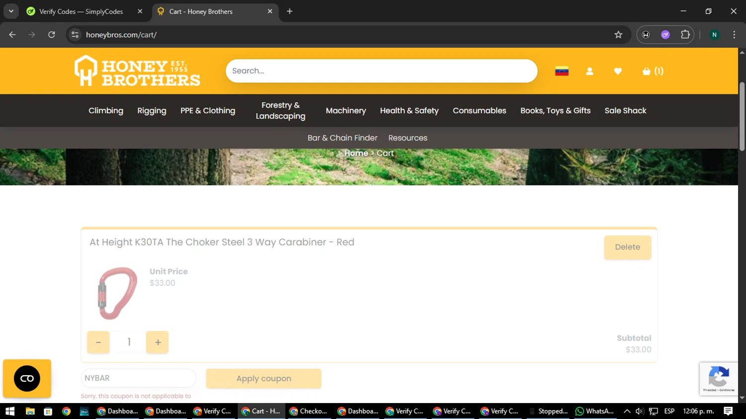
Task: Open the Machinery menu
Action: pyautogui.click(x=346, y=110)
